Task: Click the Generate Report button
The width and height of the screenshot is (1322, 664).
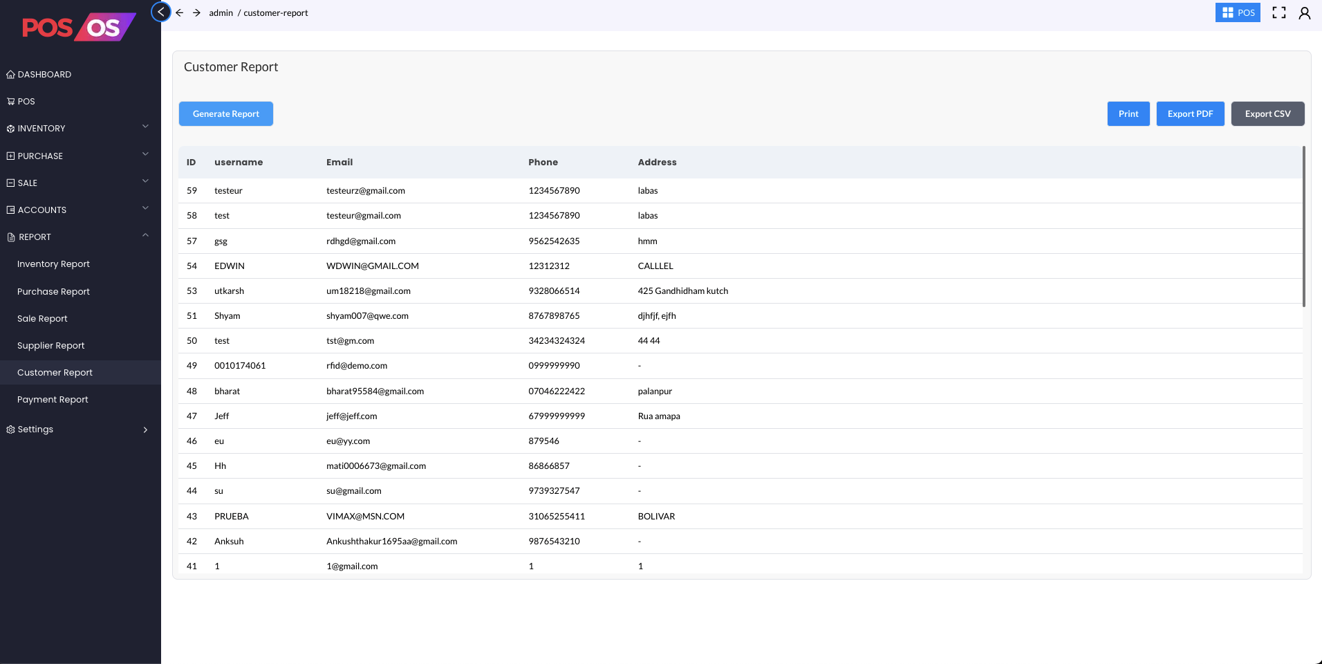Action: (225, 114)
